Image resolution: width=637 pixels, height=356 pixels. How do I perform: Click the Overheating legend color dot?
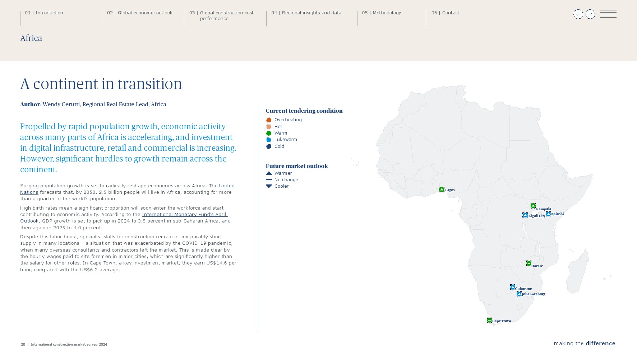[x=268, y=120]
